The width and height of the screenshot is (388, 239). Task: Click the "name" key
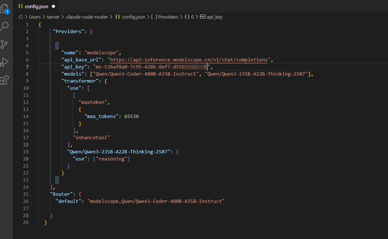click(x=69, y=53)
